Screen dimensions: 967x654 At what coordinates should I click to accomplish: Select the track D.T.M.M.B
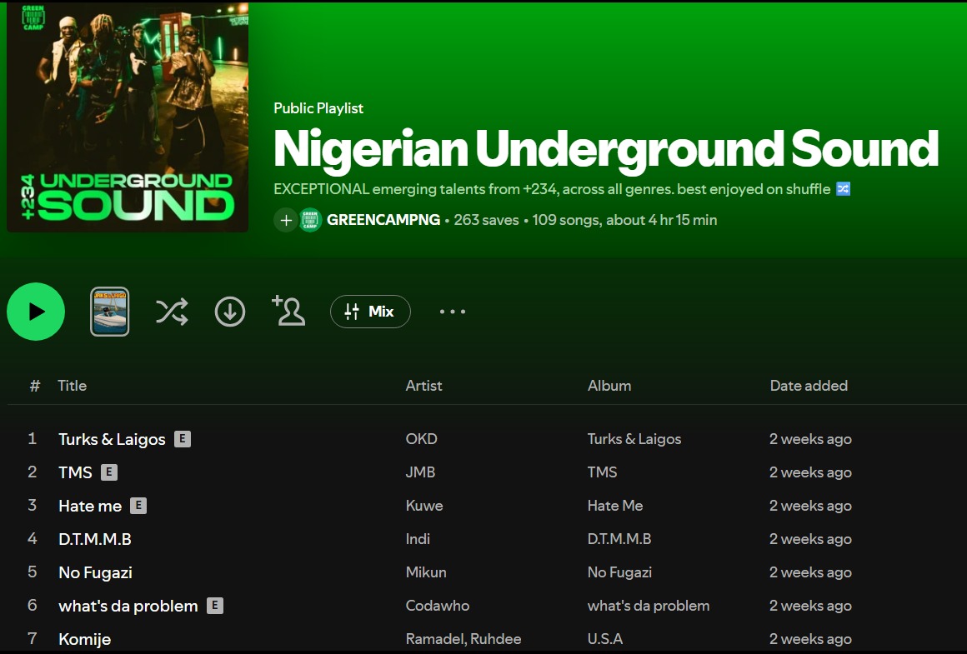coord(95,539)
